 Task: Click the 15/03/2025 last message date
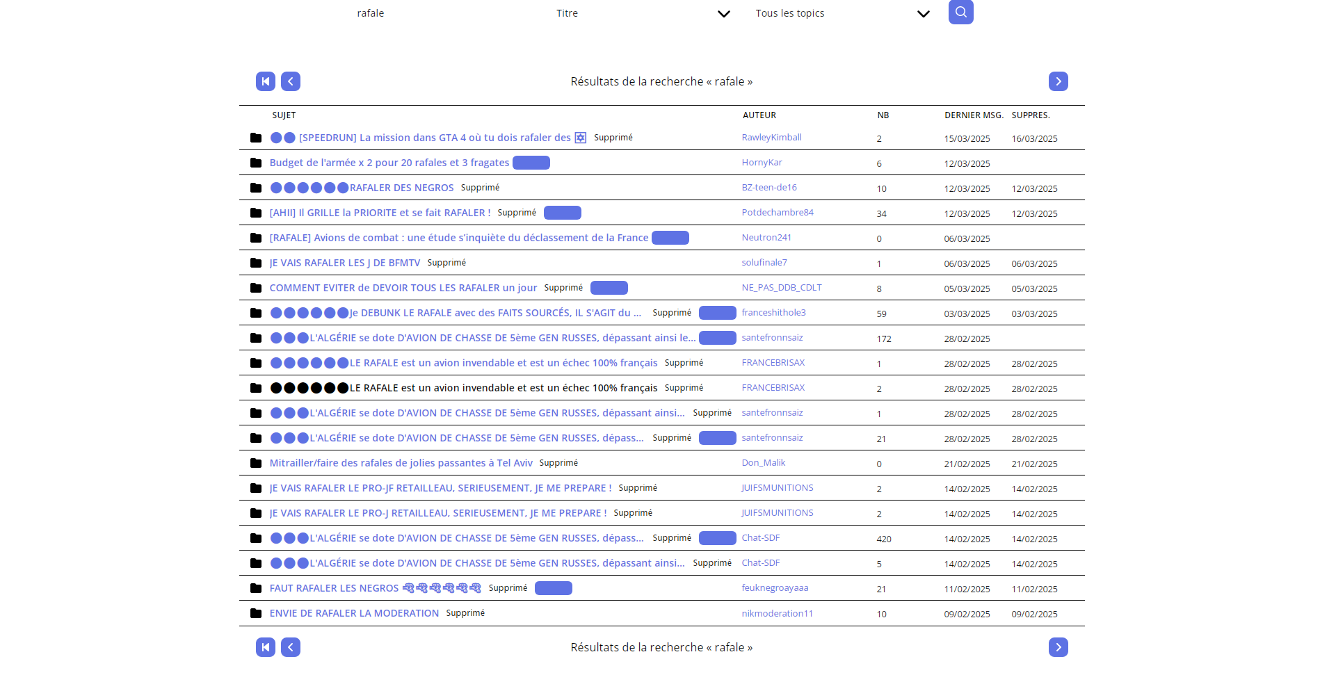click(x=967, y=139)
